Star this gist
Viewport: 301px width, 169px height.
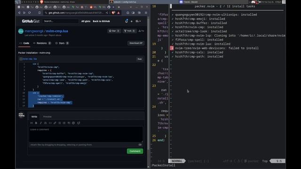114,31
